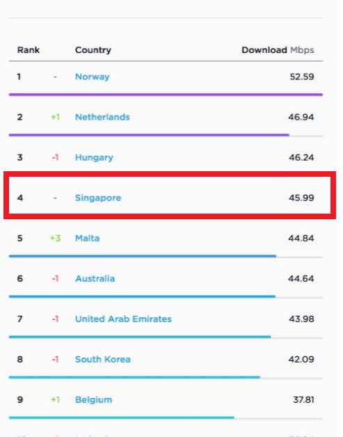This screenshot has height=437, width=343.
Task: Open the Netherlands country link
Action: pyautogui.click(x=102, y=117)
